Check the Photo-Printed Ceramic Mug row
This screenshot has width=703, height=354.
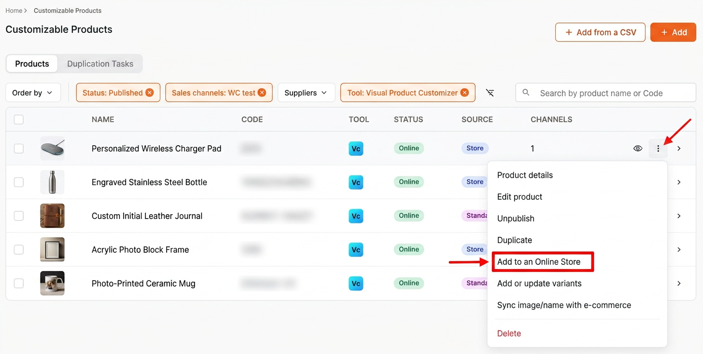(x=19, y=284)
